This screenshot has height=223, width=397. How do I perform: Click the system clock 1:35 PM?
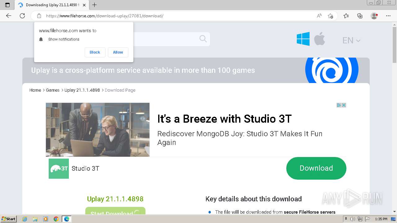(x=381, y=219)
